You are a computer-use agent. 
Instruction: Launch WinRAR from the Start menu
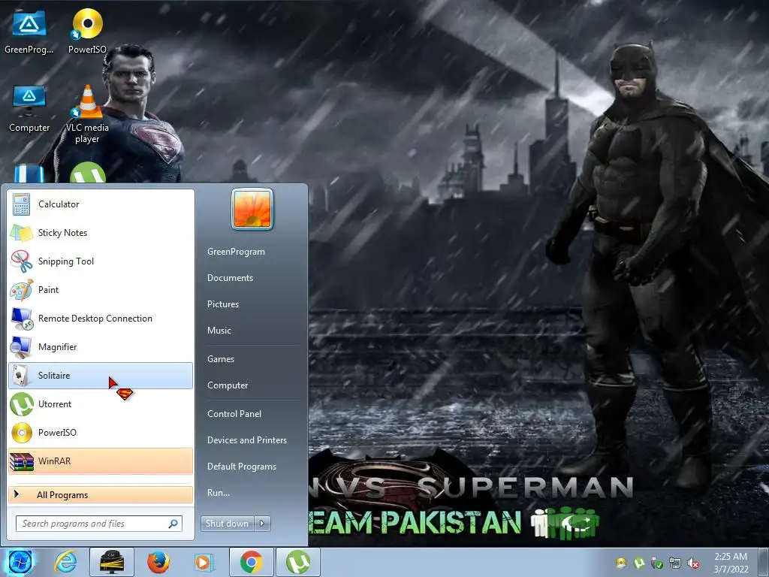point(101,461)
